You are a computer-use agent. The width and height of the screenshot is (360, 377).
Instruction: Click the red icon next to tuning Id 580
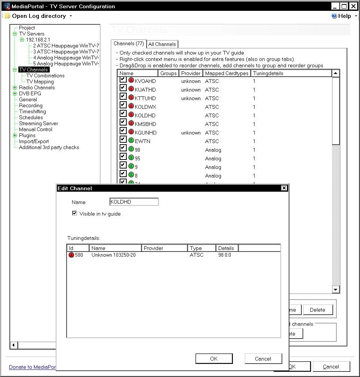point(71,255)
